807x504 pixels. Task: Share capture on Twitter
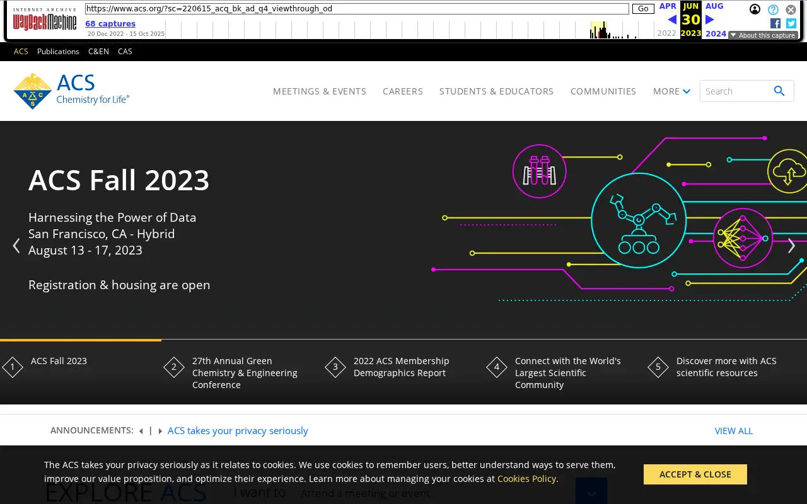pos(791,23)
